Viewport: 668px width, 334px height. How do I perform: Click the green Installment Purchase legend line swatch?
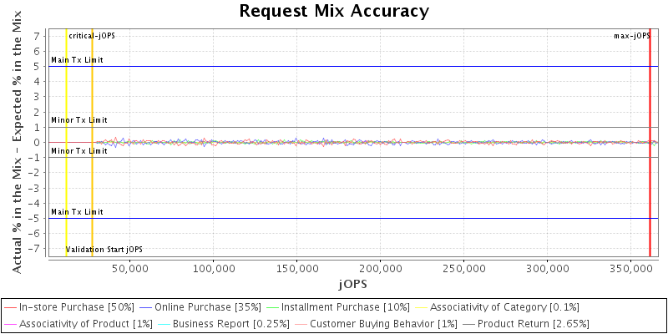(x=271, y=307)
